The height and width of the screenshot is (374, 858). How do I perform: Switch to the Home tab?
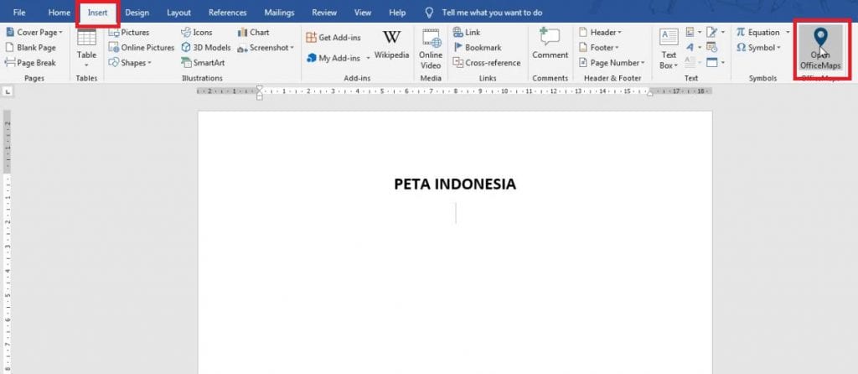pos(59,12)
